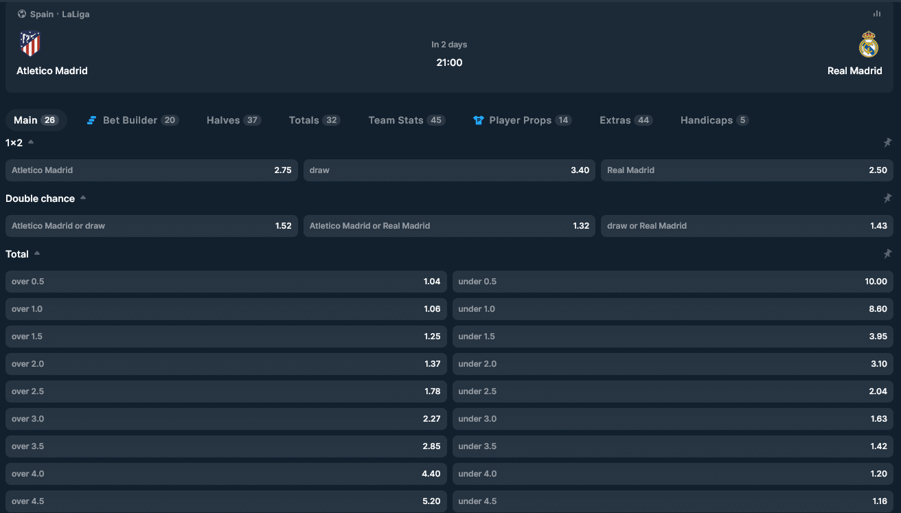Select Atletico Madrid or draw at 1.52
901x513 pixels.
pyautogui.click(x=152, y=226)
